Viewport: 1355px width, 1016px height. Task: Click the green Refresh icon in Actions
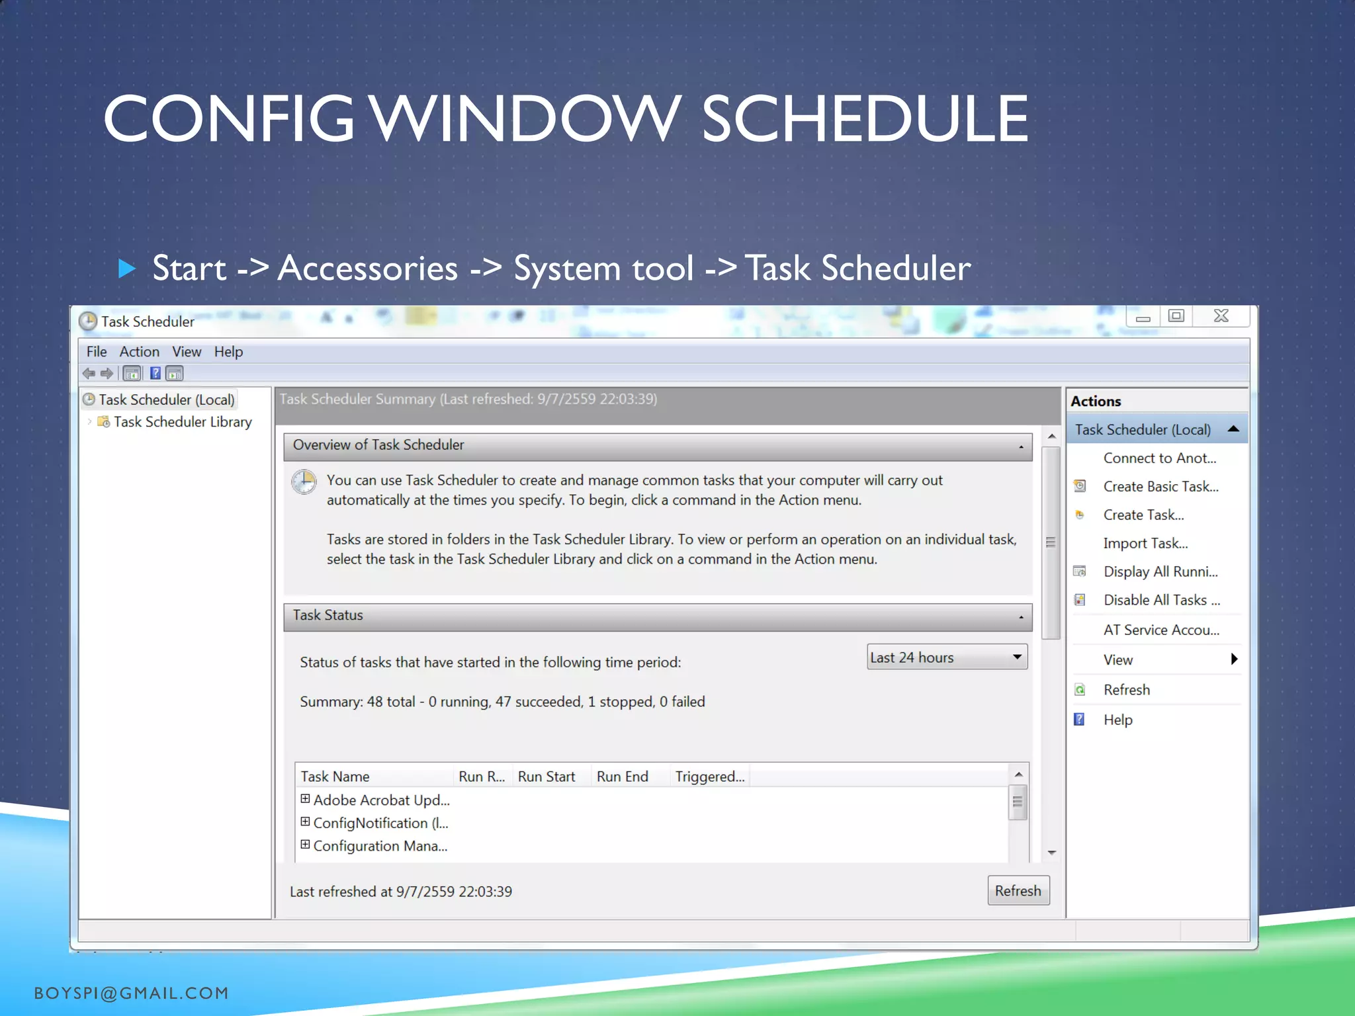coord(1080,690)
